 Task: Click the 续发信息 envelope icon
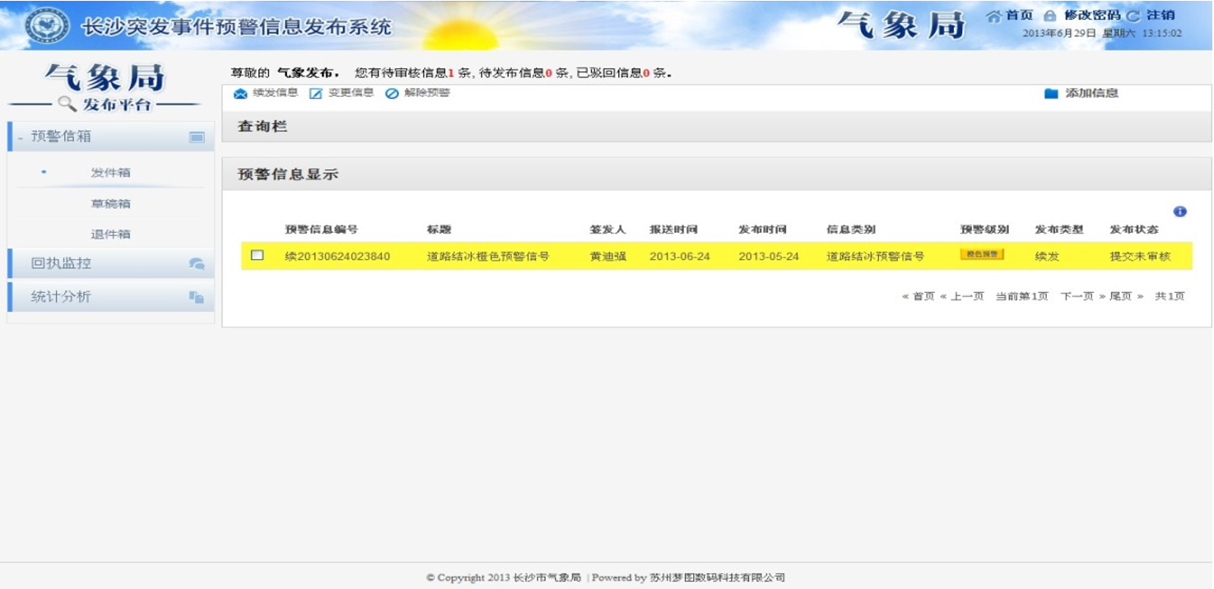coord(240,94)
